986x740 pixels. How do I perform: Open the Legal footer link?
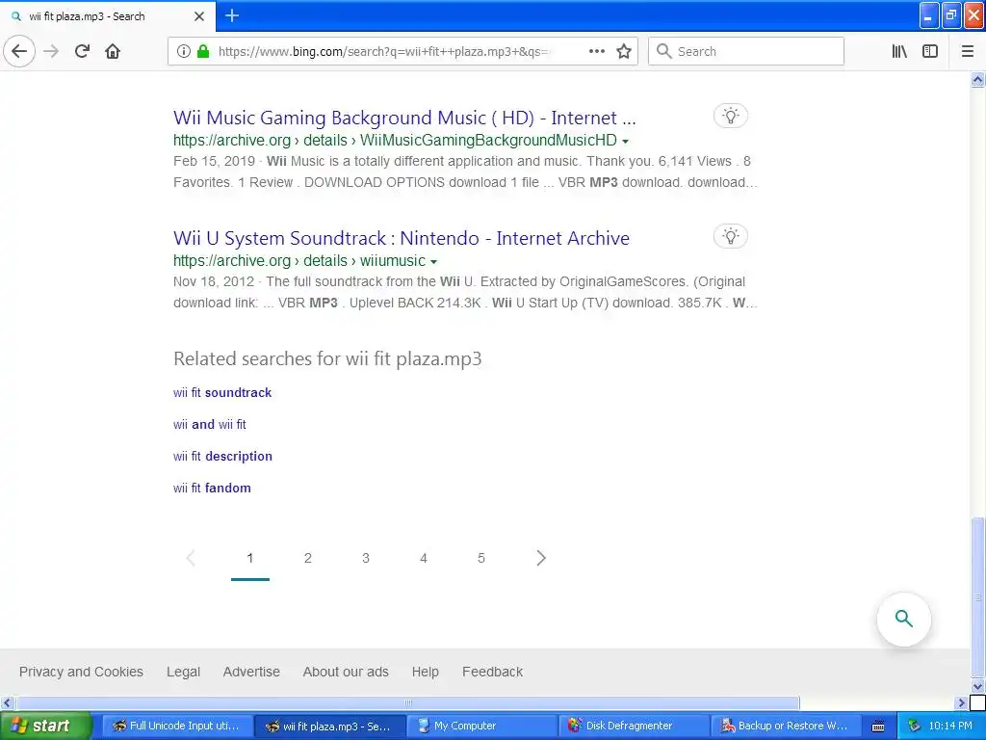tap(184, 672)
